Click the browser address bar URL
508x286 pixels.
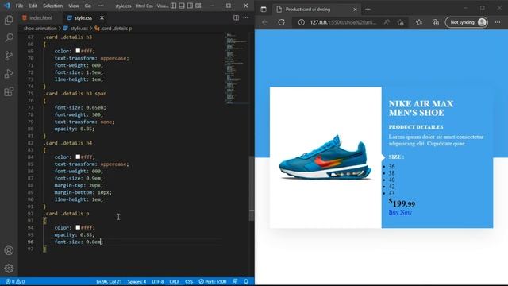(x=343, y=22)
